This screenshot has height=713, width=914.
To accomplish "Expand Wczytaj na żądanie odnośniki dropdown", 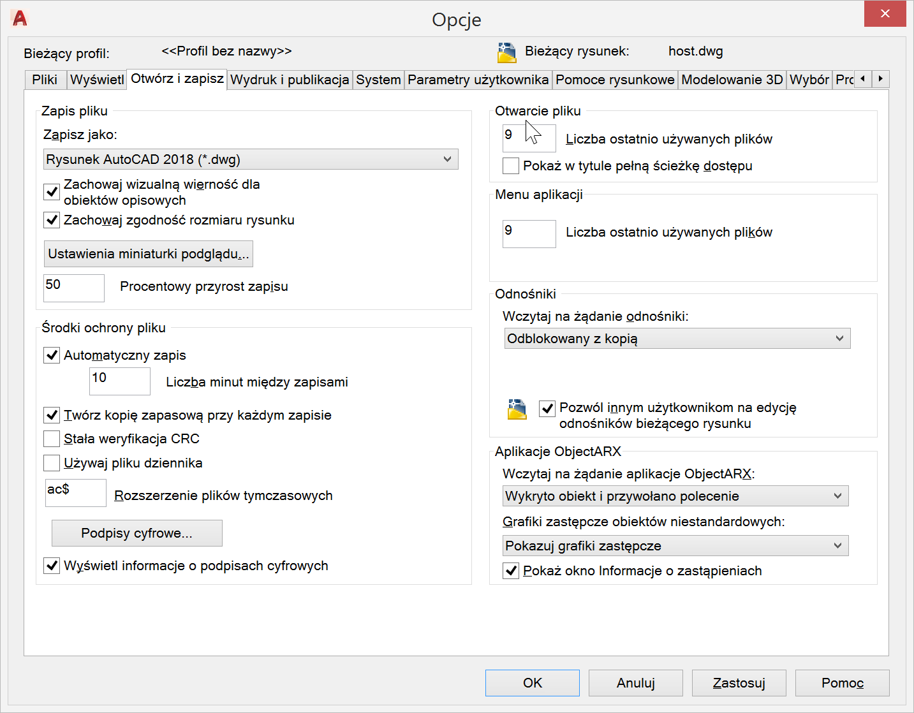I will coord(677,339).
